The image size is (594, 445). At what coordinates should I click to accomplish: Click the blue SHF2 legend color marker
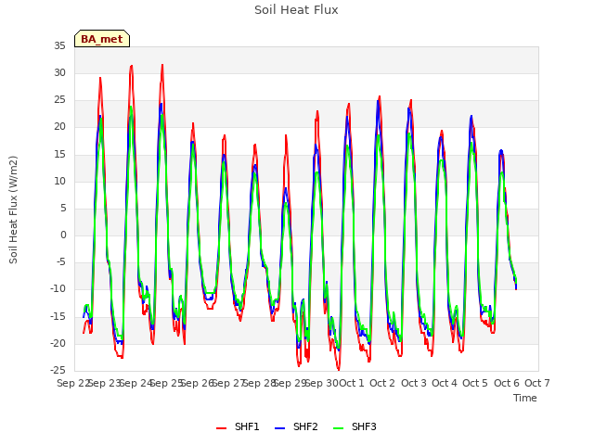pos(279,428)
